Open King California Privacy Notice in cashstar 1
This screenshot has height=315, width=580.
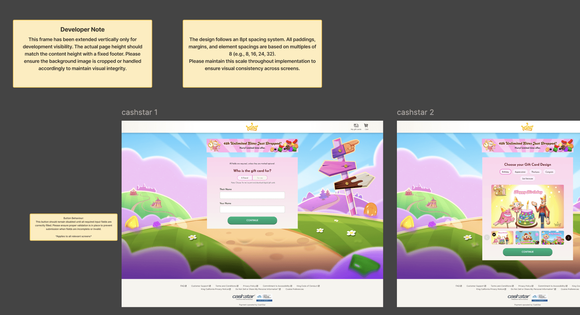216,289
